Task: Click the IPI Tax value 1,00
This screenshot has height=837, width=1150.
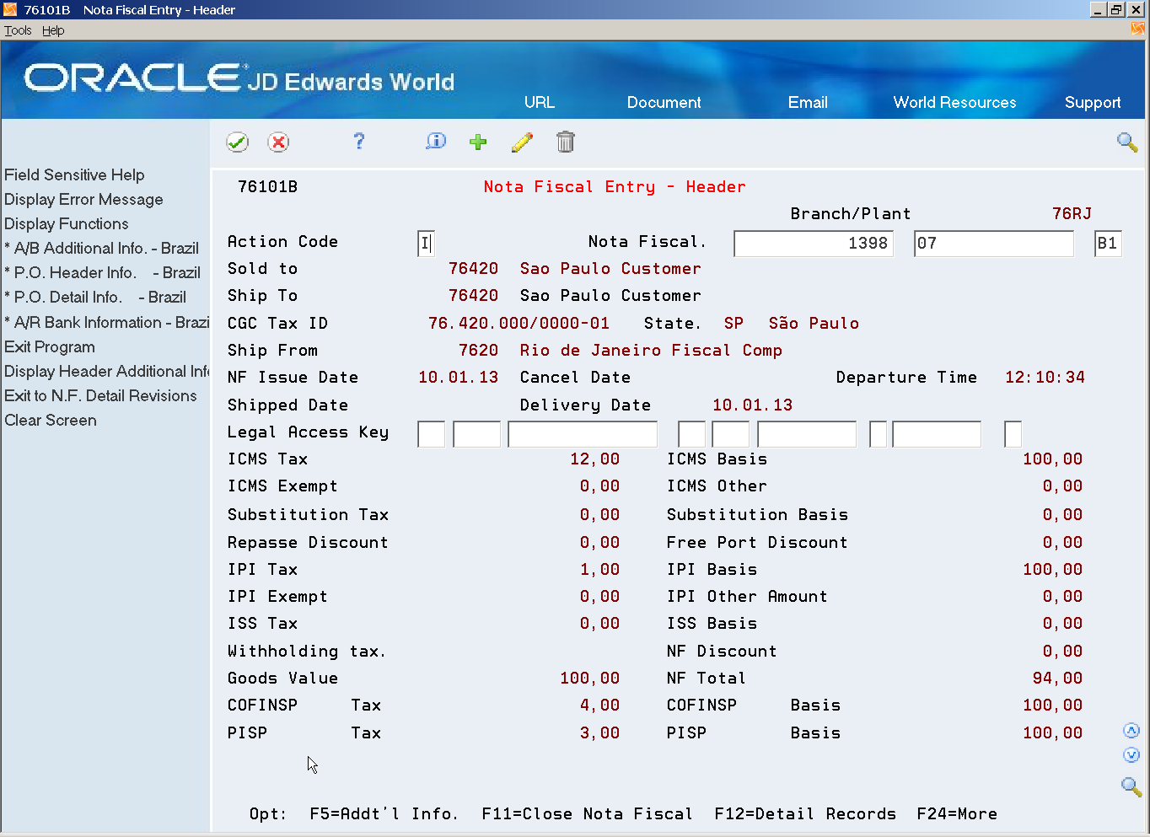Action: point(599,569)
